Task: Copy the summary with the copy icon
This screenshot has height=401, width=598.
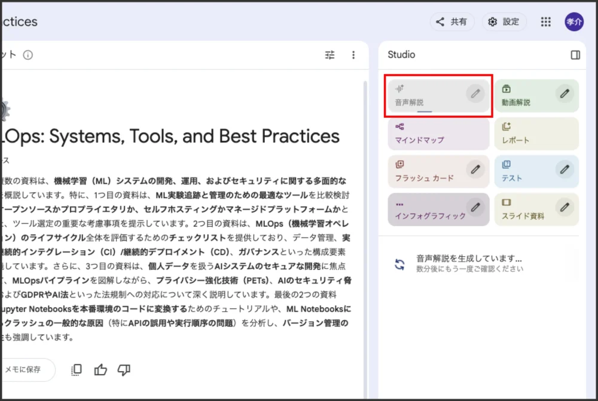Action: (77, 370)
